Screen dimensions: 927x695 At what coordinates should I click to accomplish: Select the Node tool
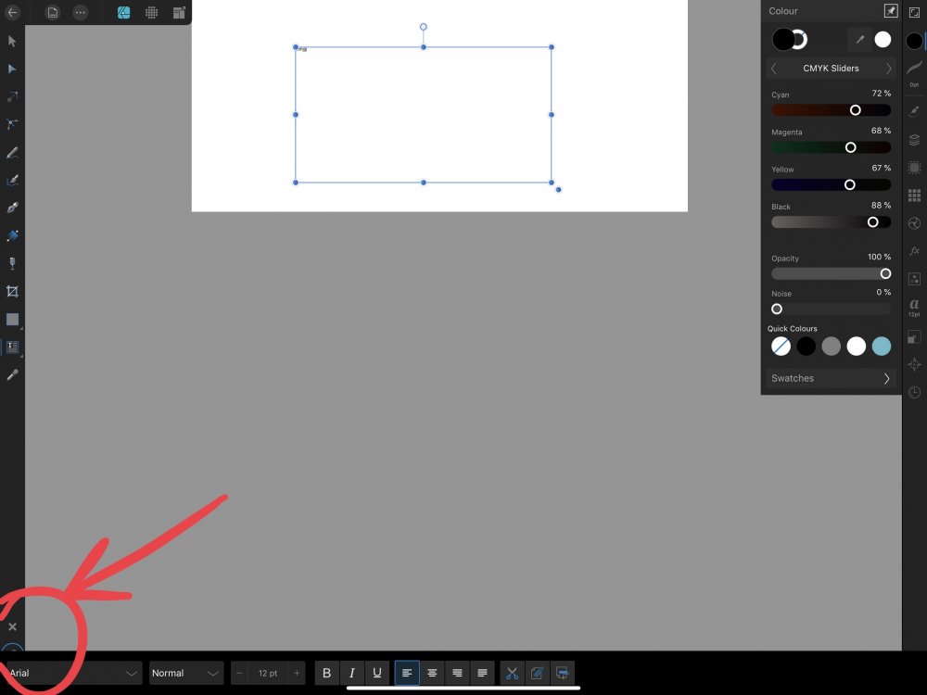pyautogui.click(x=12, y=69)
